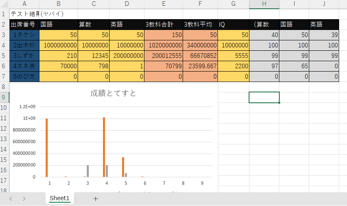Select column I header
Viewport: 347px width, 206px height.
point(294,4)
